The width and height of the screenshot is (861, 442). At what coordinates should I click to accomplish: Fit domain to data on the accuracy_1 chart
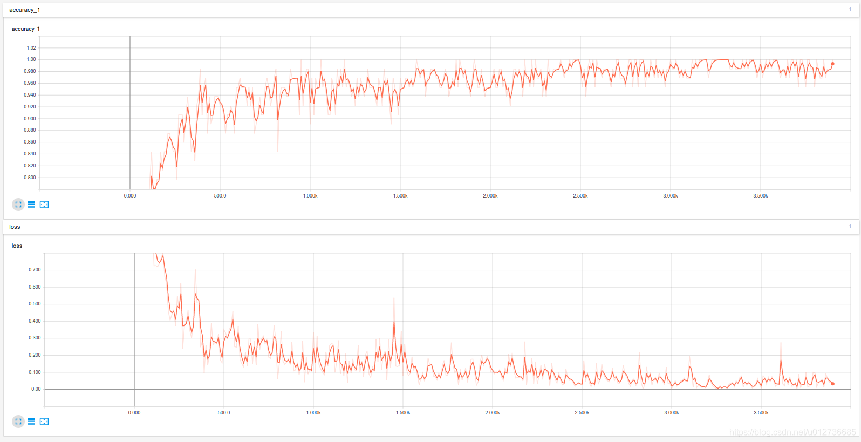44,205
